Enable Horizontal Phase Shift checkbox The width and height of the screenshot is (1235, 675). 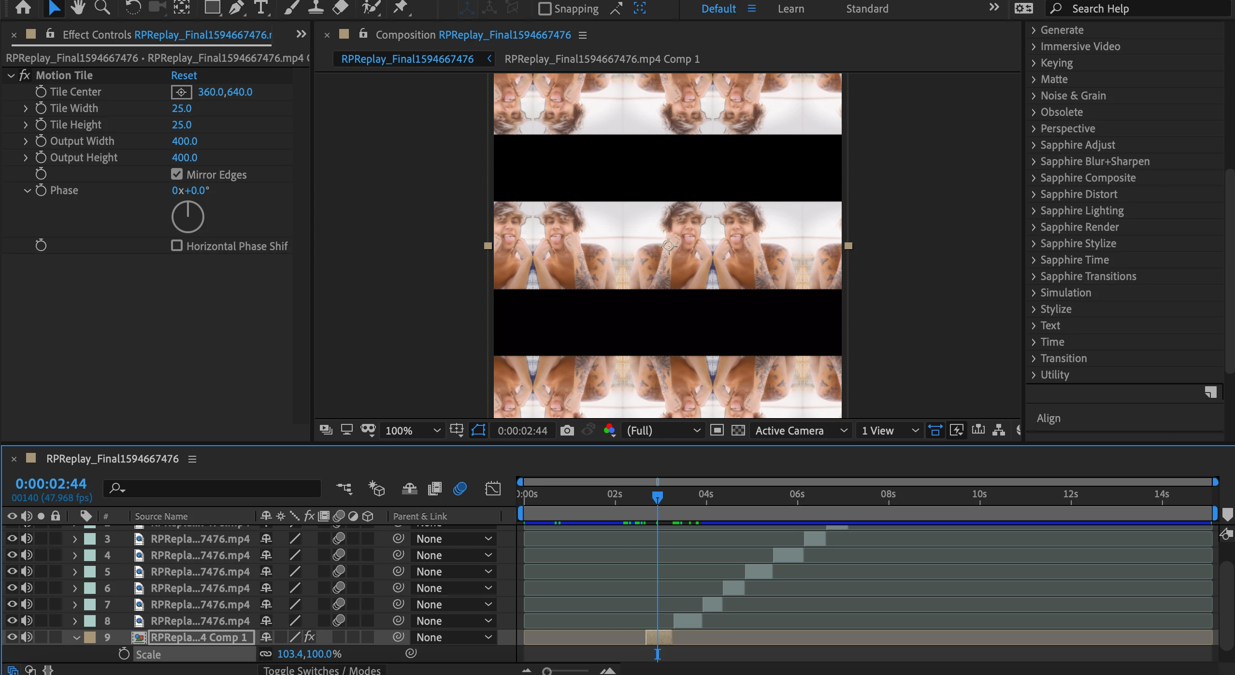click(x=177, y=246)
